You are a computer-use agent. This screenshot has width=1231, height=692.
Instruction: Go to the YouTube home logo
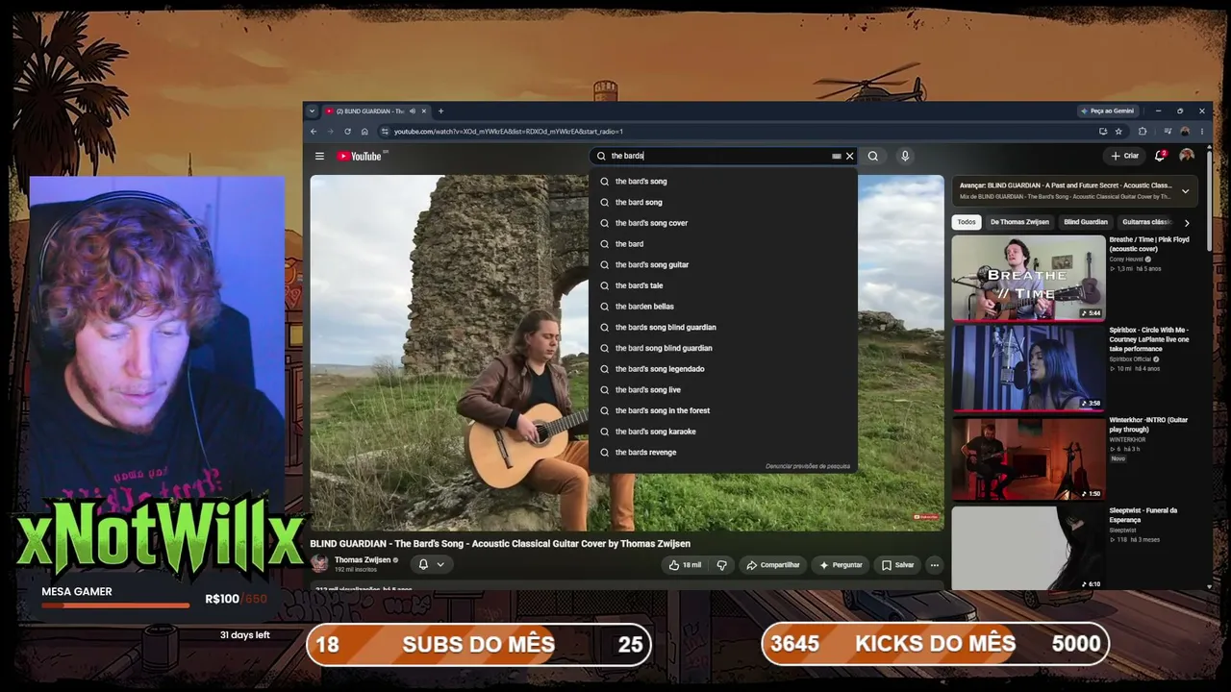360,156
